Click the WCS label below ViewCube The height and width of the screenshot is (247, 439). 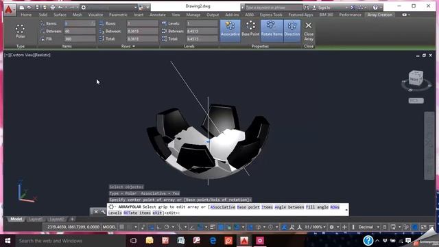click(x=416, y=101)
